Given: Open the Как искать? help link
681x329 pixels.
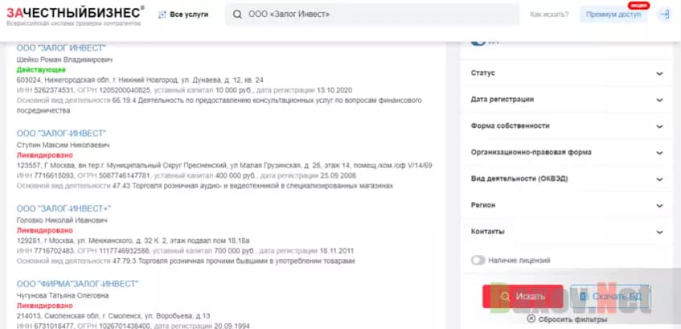Looking at the screenshot, I should pyautogui.click(x=549, y=14).
